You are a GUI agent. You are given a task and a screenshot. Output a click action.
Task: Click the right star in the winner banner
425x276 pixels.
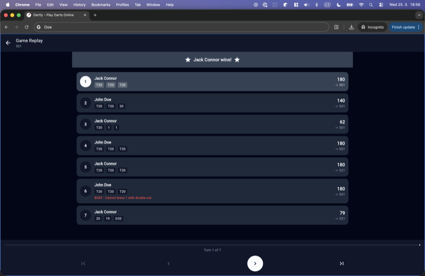click(237, 60)
